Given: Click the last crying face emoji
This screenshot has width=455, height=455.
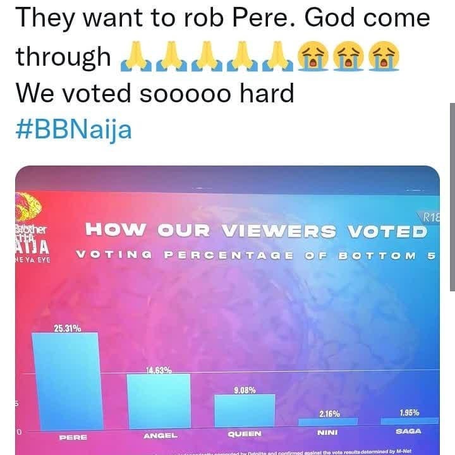Looking at the screenshot, I should click(384, 56).
